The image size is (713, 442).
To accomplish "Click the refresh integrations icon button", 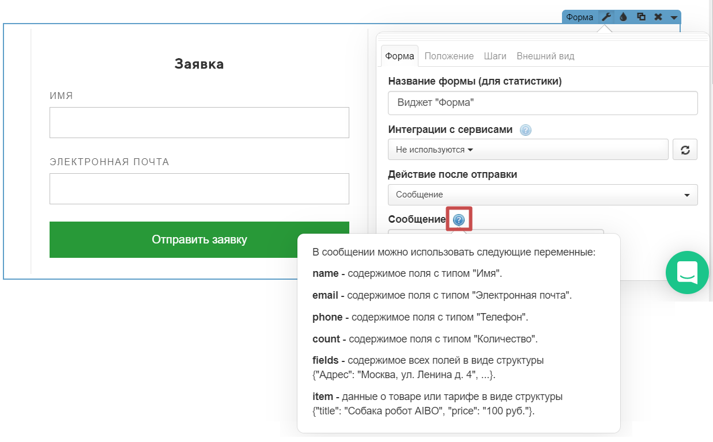I will click(685, 150).
